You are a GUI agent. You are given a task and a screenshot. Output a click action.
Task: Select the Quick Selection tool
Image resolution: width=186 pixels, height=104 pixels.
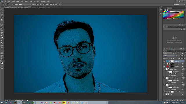click(2, 18)
